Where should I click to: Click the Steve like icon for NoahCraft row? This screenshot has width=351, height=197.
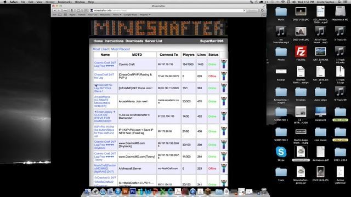coord(224,169)
